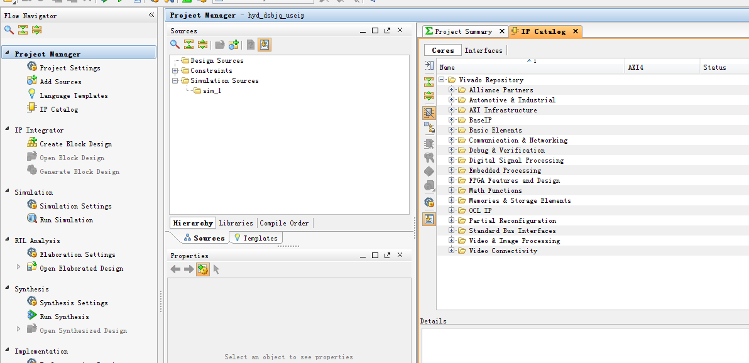The height and width of the screenshot is (363, 749).
Task: Collapse all items in Flow Navigator toolbar
Action: 23,30
